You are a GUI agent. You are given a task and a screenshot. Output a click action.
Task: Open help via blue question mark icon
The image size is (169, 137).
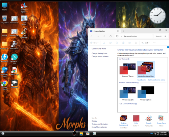pos(168,47)
